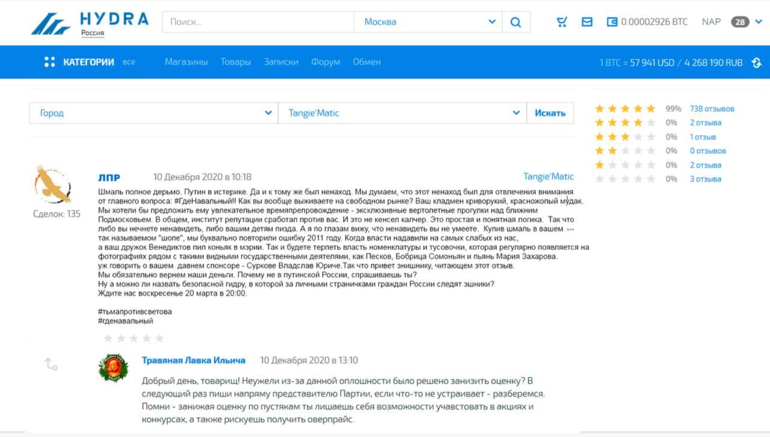Screen dimensions: 770x437
Task: Open Tangie'Matic product link in review
Action: pyautogui.click(x=549, y=177)
